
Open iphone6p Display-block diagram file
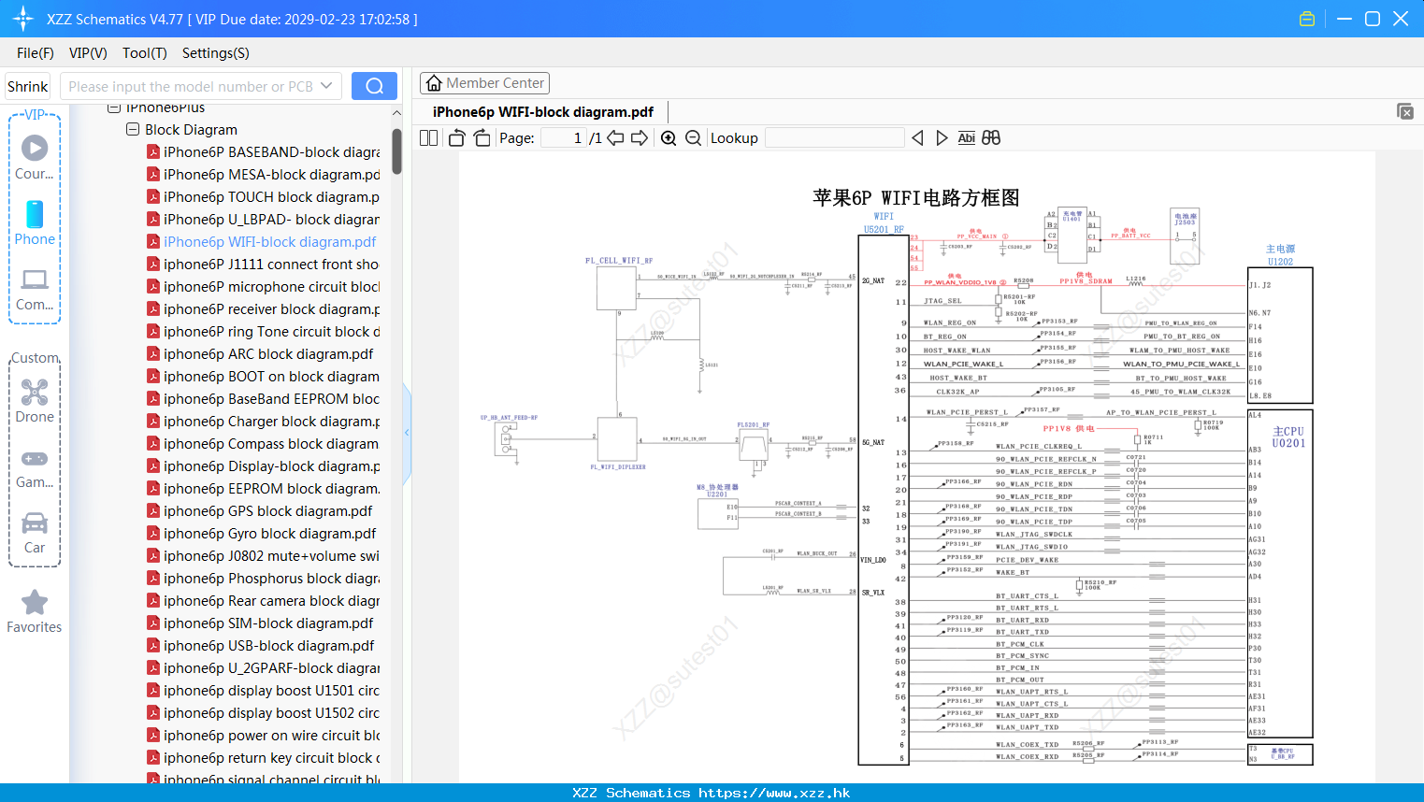(263, 465)
